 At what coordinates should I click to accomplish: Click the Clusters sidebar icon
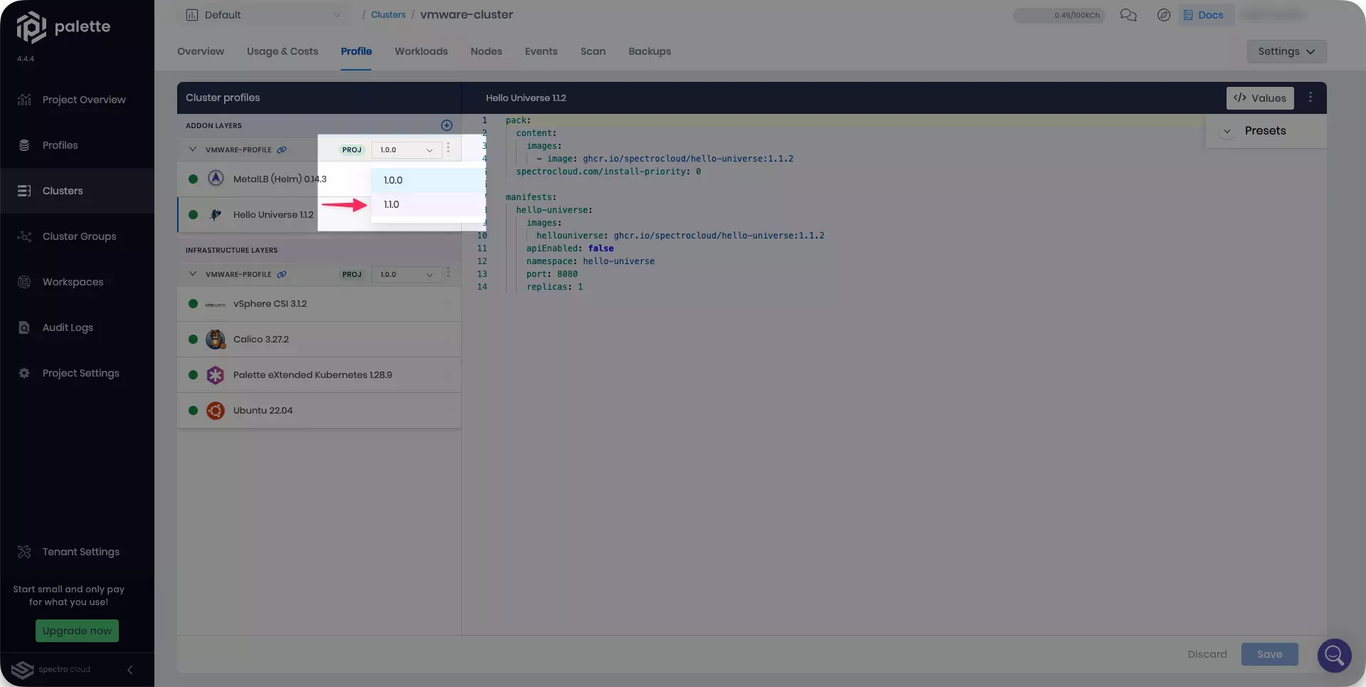[24, 191]
